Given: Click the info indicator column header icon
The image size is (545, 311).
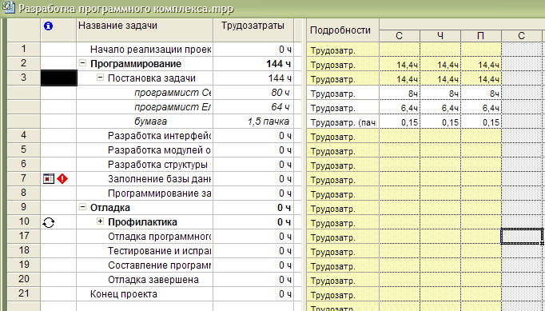Looking at the screenshot, I should pyautogui.click(x=49, y=26).
